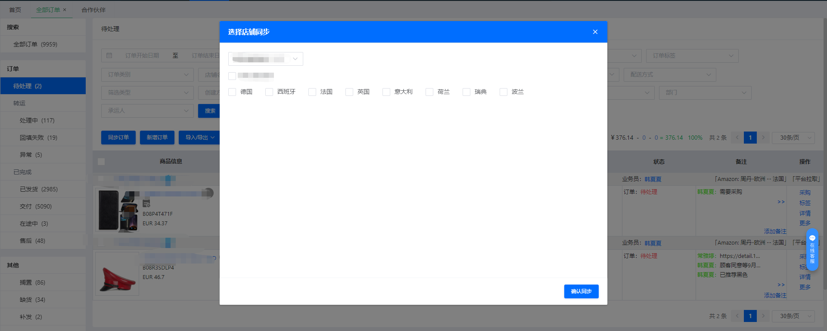Select the 波兰 checkbox
Viewport: 827px width, 331px height.
click(x=504, y=92)
